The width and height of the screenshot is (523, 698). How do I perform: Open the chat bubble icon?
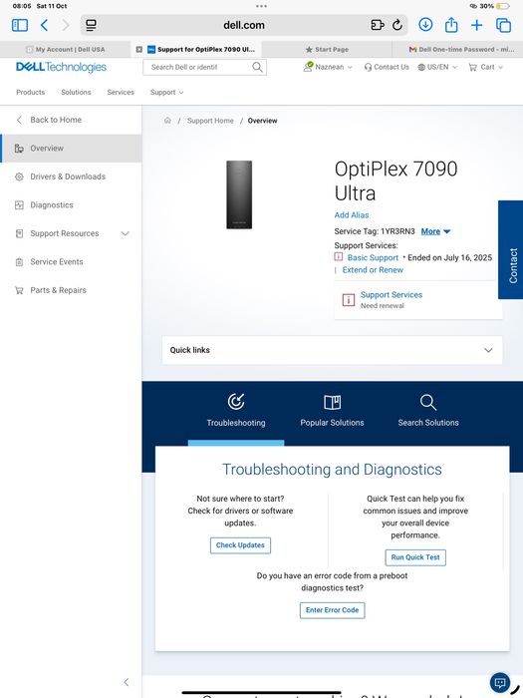(x=500, y=682)
